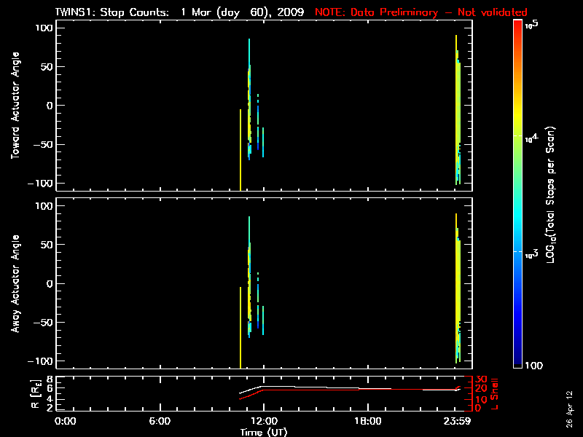
Task: Click the 'Away Actuator Angle' axis label
Action: (x=15, y=283)
